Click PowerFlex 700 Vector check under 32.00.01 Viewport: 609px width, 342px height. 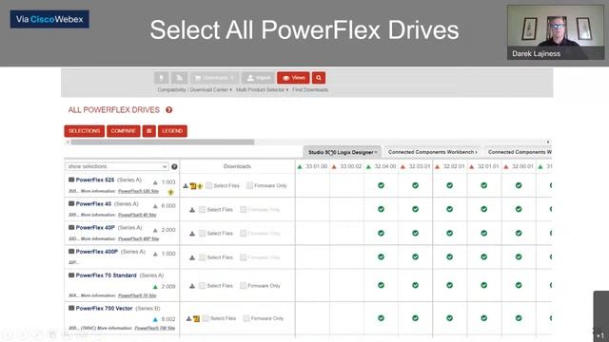click(x=519, y=318)
